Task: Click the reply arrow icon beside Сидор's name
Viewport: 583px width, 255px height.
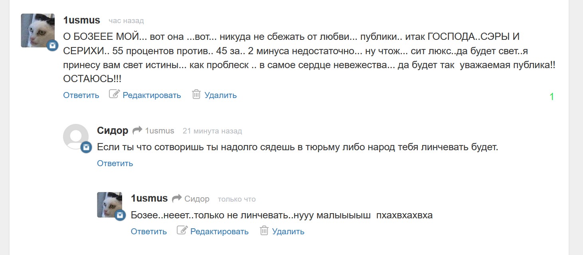Action: [x=137, y=130]
